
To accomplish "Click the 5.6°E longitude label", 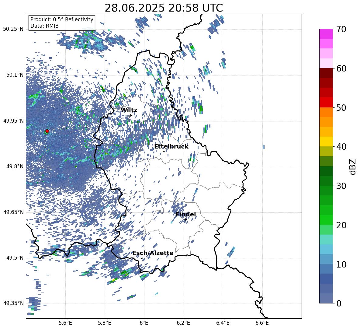I will pyautogui.click(x=65, y=323).
